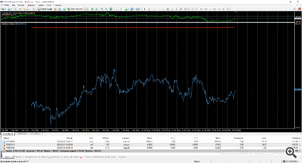Open the Сервис menu

point(41,5)
